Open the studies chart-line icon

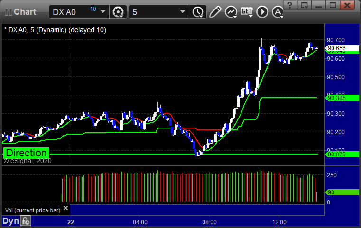tap(231, 12)
